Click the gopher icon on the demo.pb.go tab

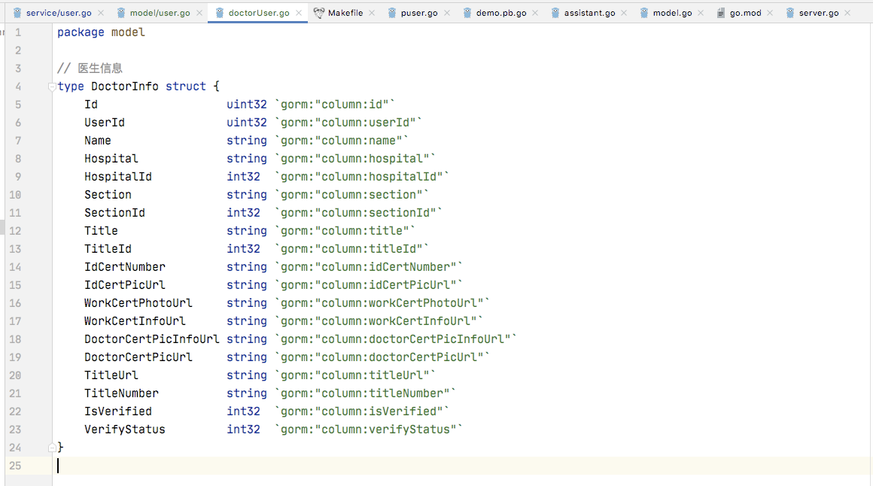[467, 13]
